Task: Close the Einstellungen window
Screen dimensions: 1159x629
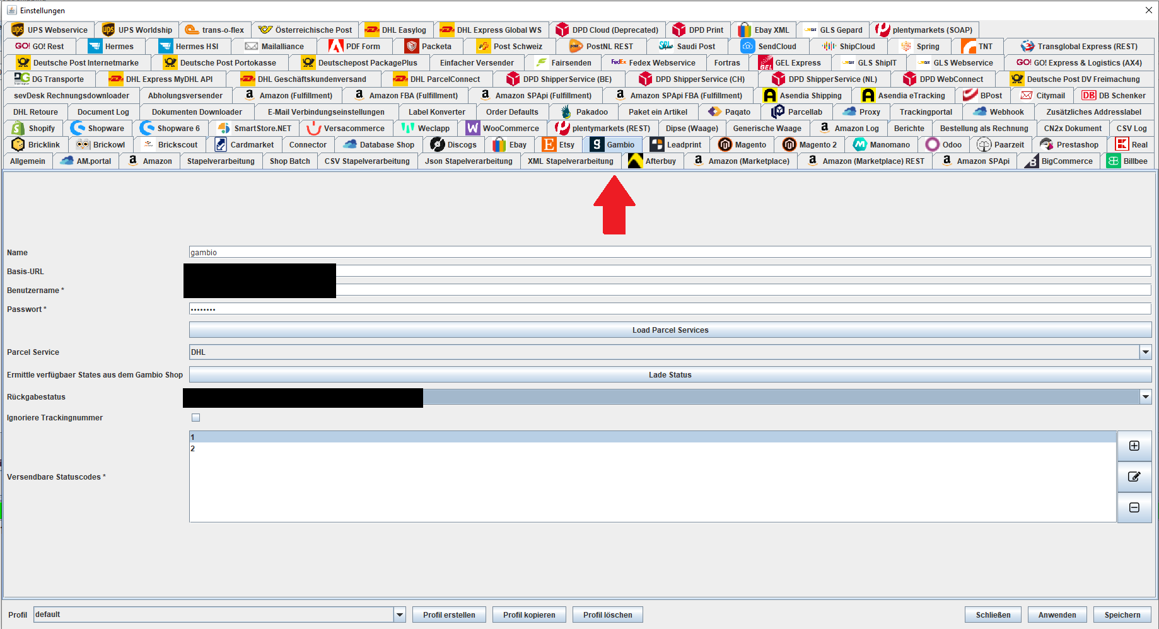Action: pos(1148,10)
